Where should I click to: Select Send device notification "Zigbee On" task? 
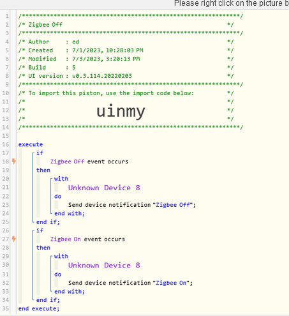coord(130,283)
